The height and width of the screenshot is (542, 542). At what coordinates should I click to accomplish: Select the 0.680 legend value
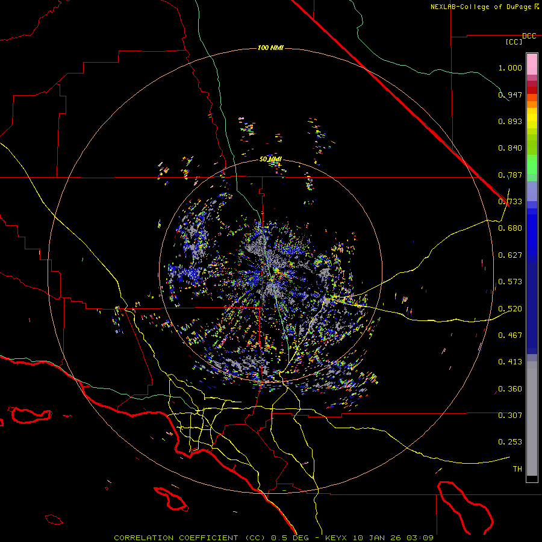point(510,228)
